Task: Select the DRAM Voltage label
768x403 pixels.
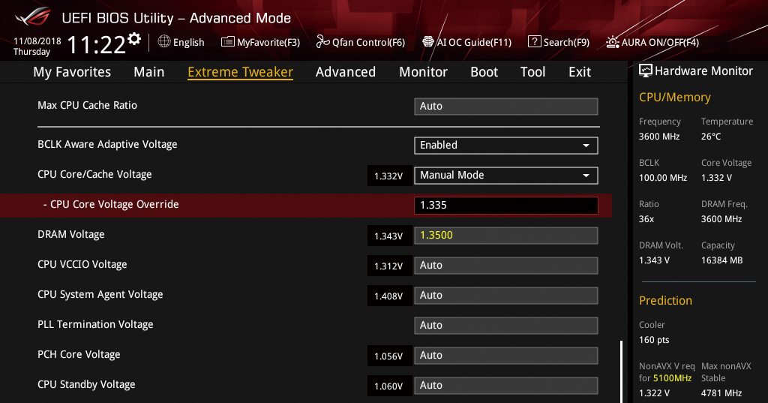Action: click(71, 235)
